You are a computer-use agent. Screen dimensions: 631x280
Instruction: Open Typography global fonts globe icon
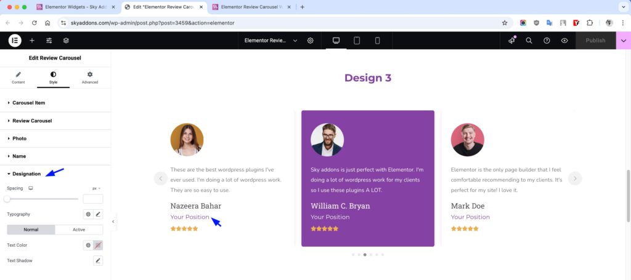(88, 214)
